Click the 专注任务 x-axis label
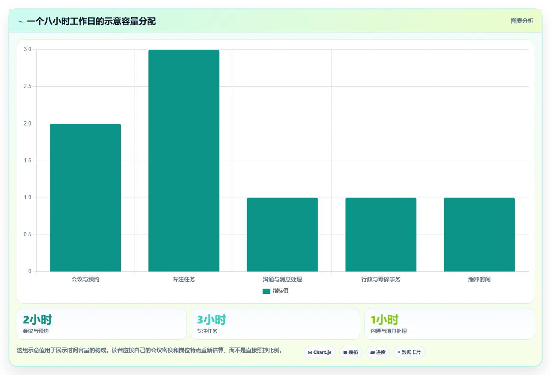Image resolution: width=551 pixels, height=375 pixels. coord(184,279)
